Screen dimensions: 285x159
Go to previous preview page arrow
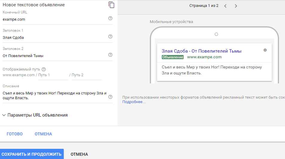(225, 6)
